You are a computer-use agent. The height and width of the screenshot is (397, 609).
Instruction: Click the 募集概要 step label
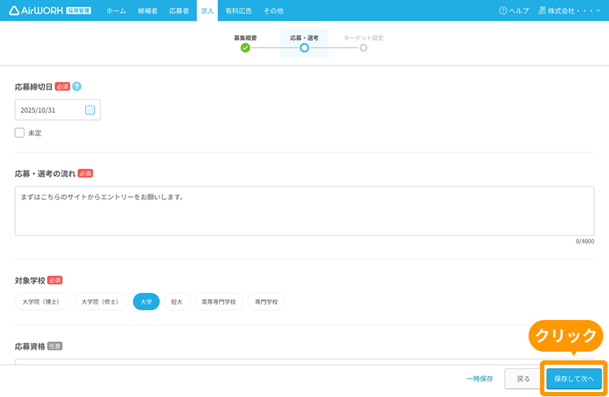click(x=245, y=37)
